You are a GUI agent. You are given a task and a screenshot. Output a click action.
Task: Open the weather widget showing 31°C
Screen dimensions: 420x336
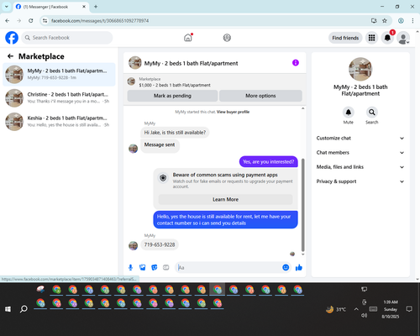(x=336, y=309)
